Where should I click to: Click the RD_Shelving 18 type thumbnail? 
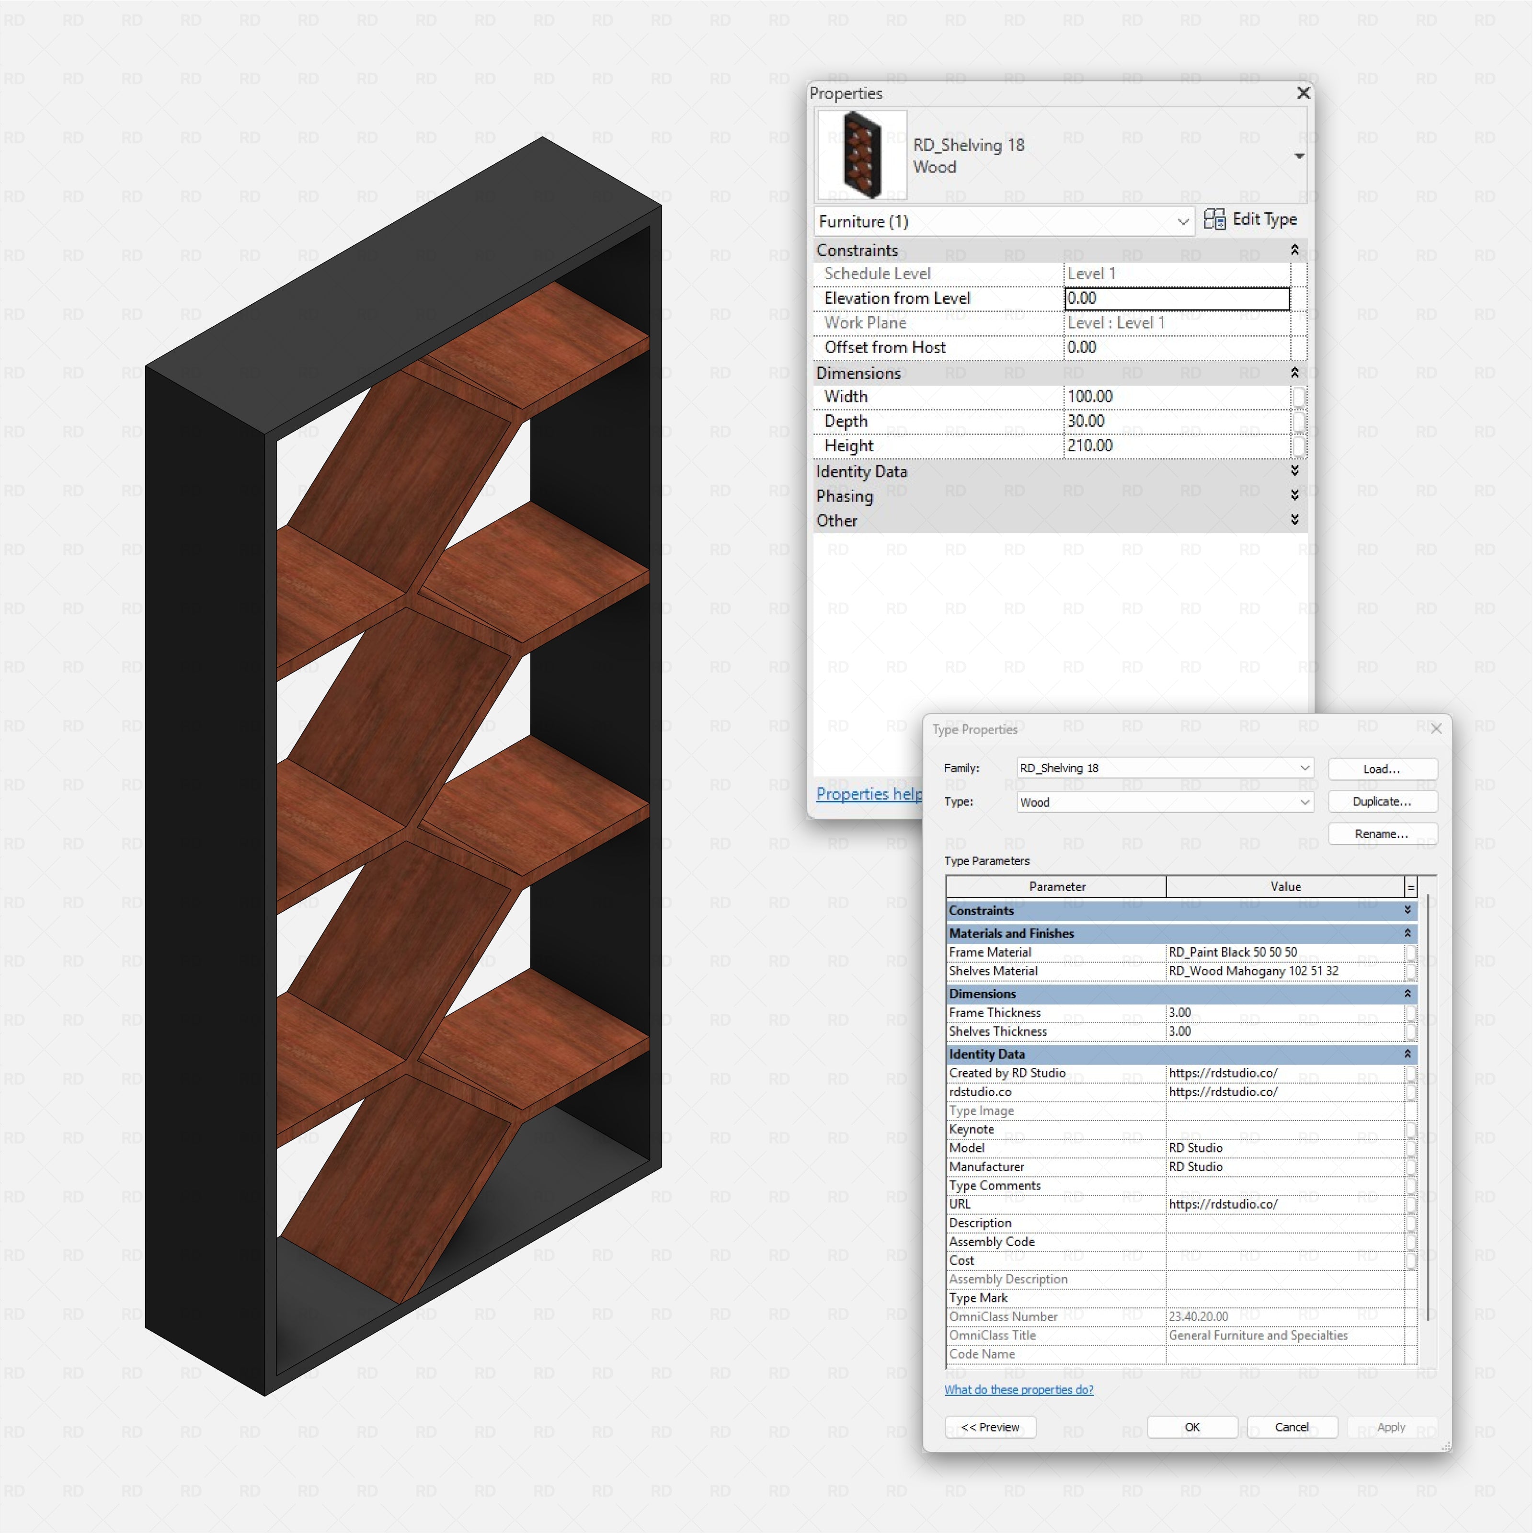(x=862, y=155)
